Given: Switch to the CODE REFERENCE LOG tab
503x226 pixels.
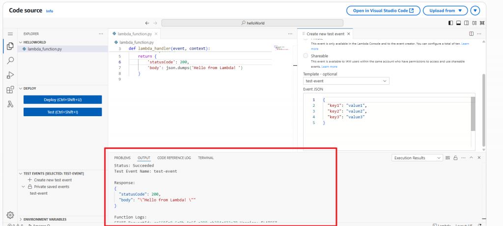Looking at the screenshot, I should click(174, 158).
